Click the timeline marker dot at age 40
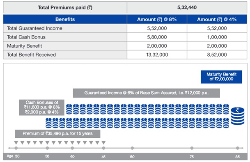The width and height of the screenshot is (250, 162). pyautogui.click(x=72, y=148)
